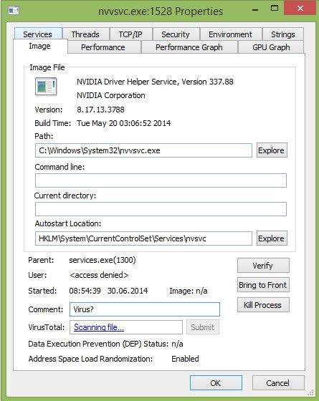The height and width of the screenshot is (401, 319).
Task: Open the Environment tab
Action: (x=231, y=34)
